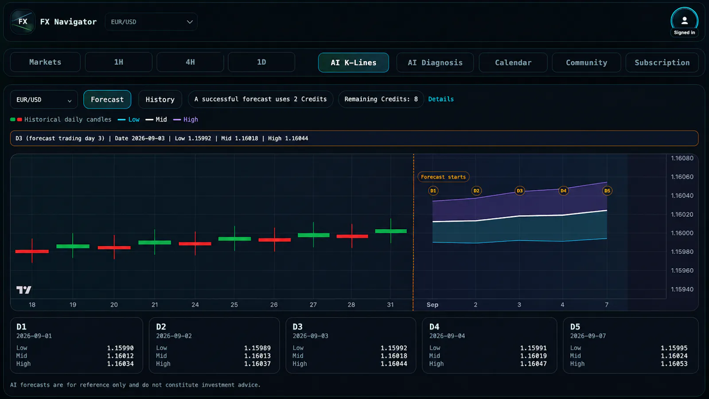The height and width of the screenshot is (399, 709).
Task: Click the History button
Action: 160,100
